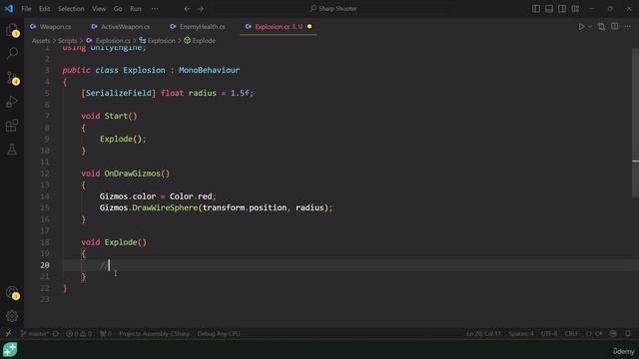The image size is (639, 359).
Task: Open the notifications bell icon
Action: pos(628,333)
